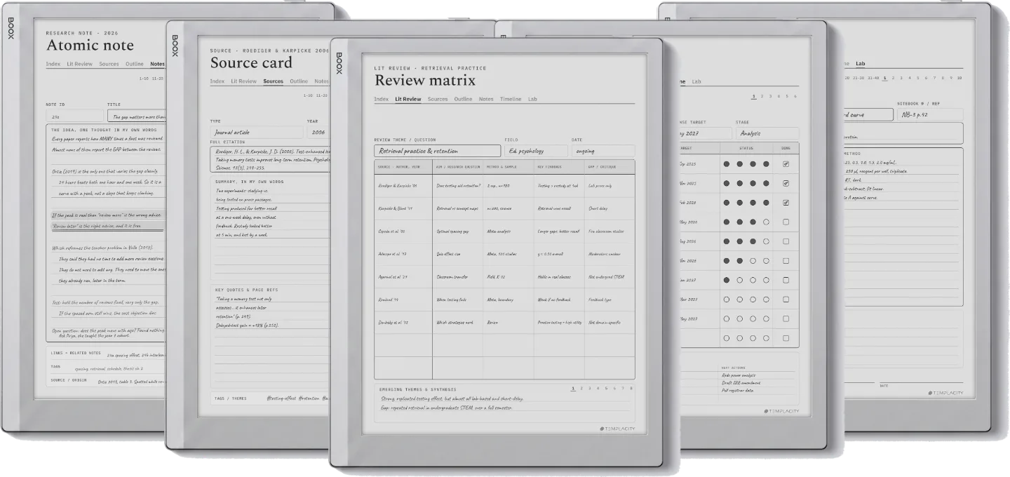
Task: Check Done box in Jan 2027 row
Action: (x=786, y=280)
